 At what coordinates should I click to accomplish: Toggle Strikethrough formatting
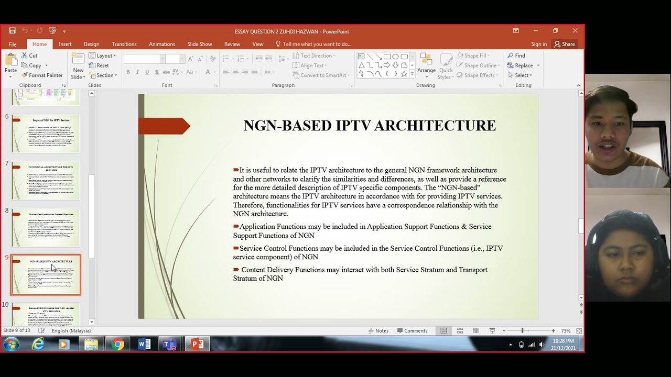point(166,72)
